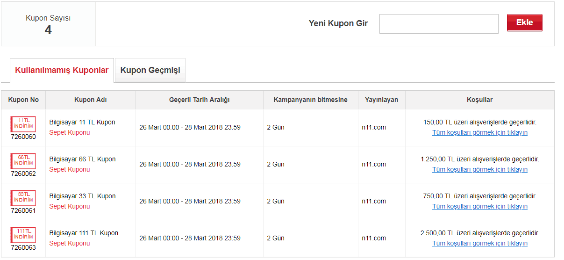564x260 pixels.
Task: Switch to the Kupon Geçmişi tab
Action: pos(150,70)
